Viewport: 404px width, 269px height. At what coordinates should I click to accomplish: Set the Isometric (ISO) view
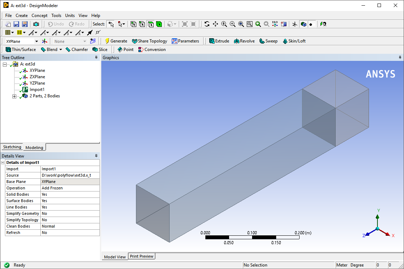coord(275,24)
